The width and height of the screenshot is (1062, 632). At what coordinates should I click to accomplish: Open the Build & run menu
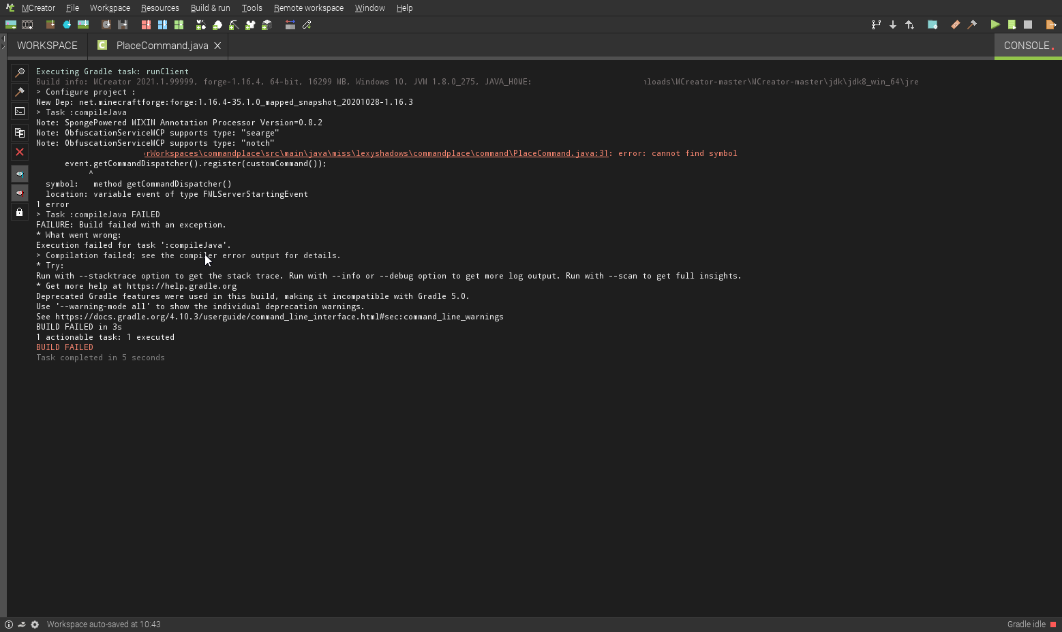210,8
